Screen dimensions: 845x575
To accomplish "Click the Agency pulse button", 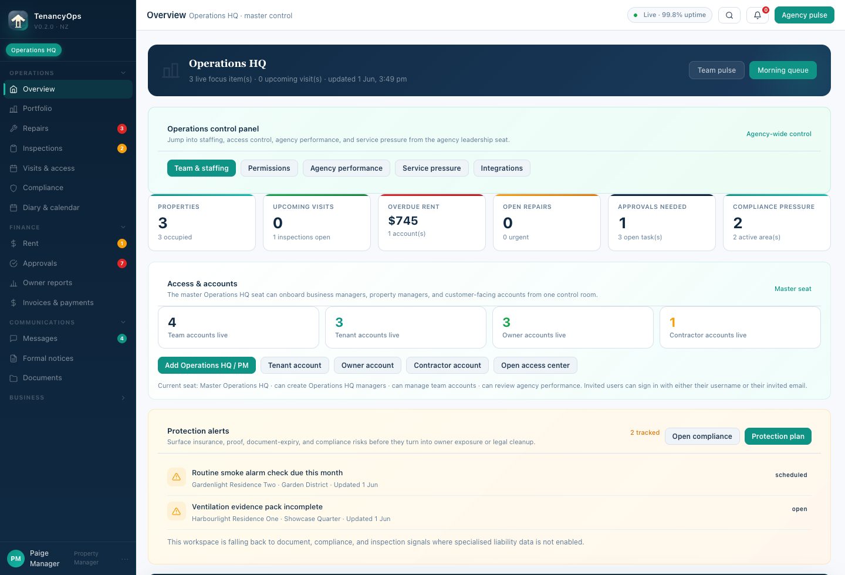I will pyautogui.click(x=805, y=15).
